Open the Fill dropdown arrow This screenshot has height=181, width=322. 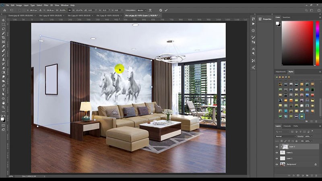click(x=312, y=141)
